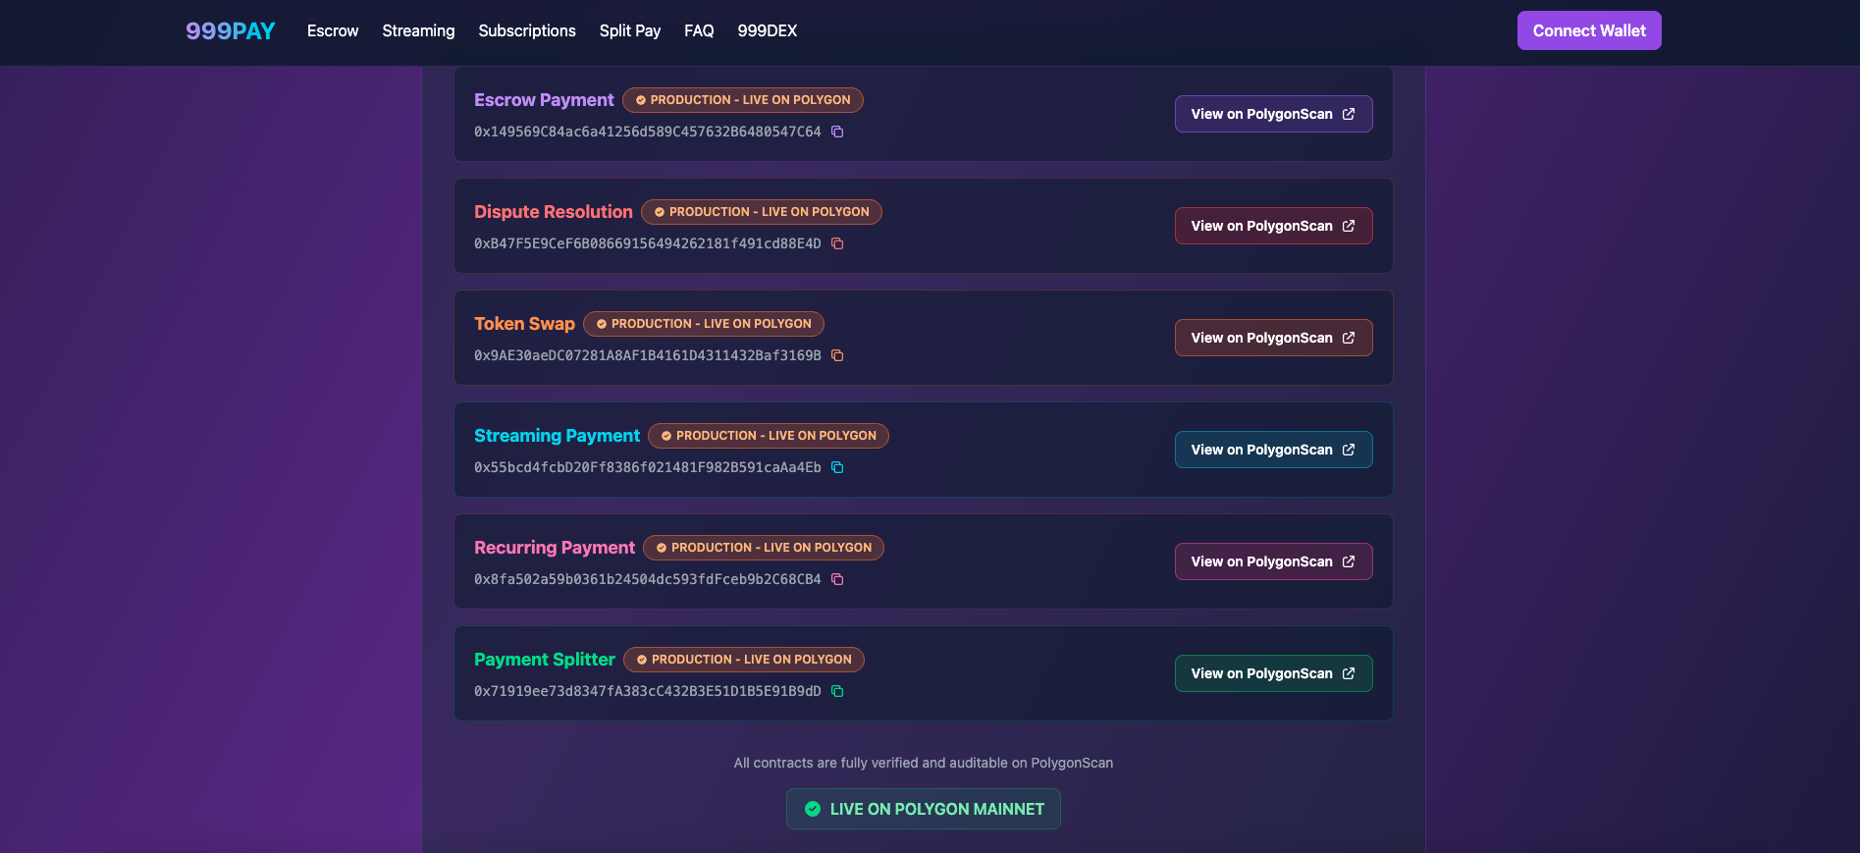Open the Streaming nav item

[x=418, y=31]
